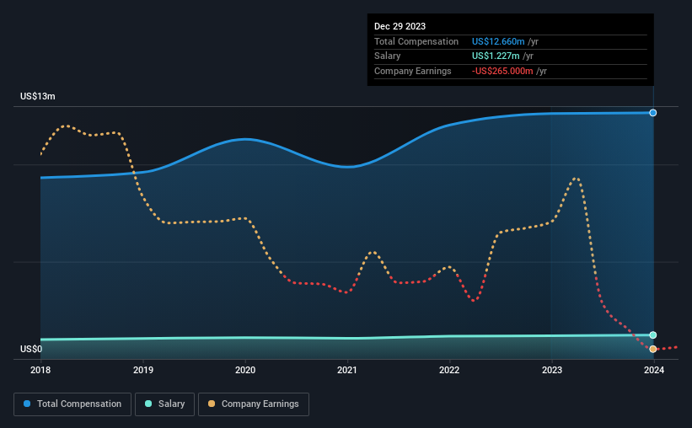Click the US$12.660m total compensation value

point(498,41)
